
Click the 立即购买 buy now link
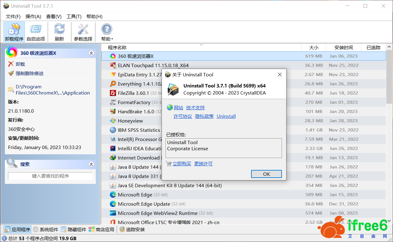point(182,164)
